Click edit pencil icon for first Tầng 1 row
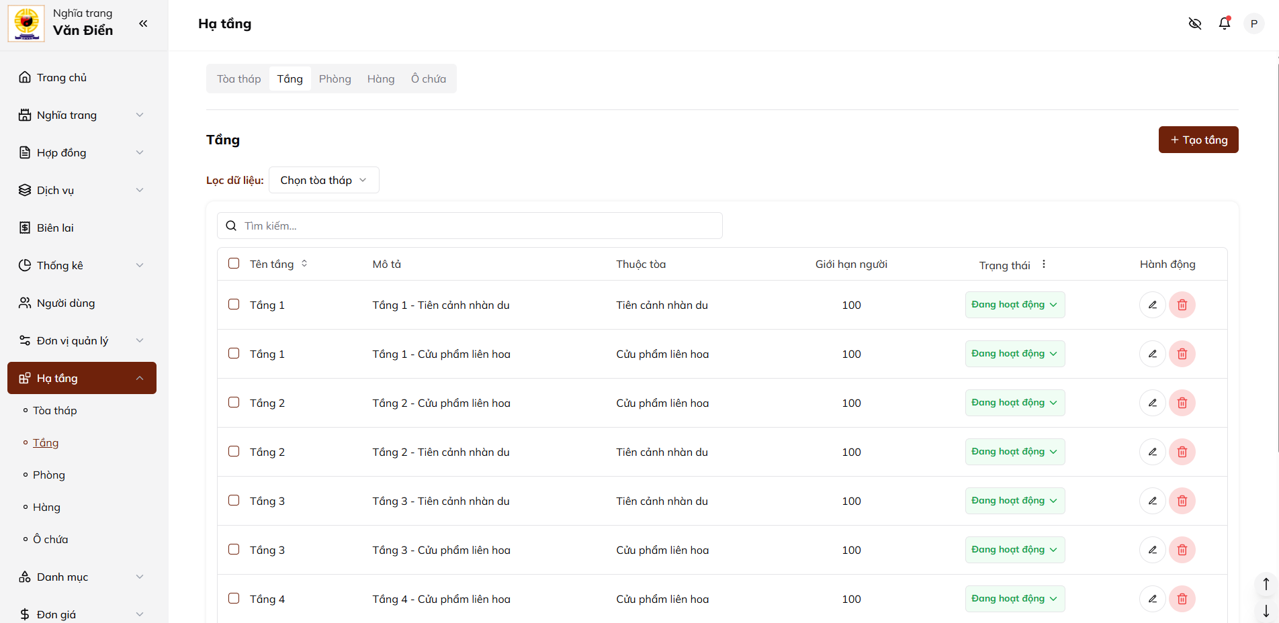 (1152, 305)
